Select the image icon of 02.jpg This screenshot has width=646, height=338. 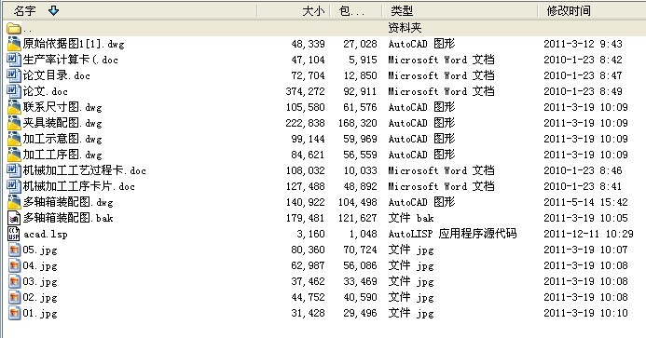click(14, 297)
